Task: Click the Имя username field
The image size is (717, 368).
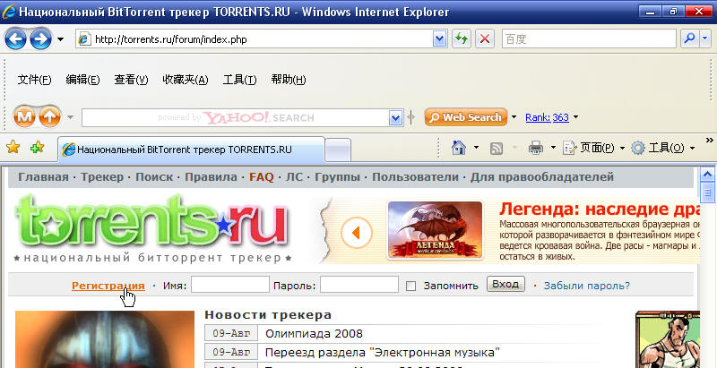Action: tap(230, 285)
